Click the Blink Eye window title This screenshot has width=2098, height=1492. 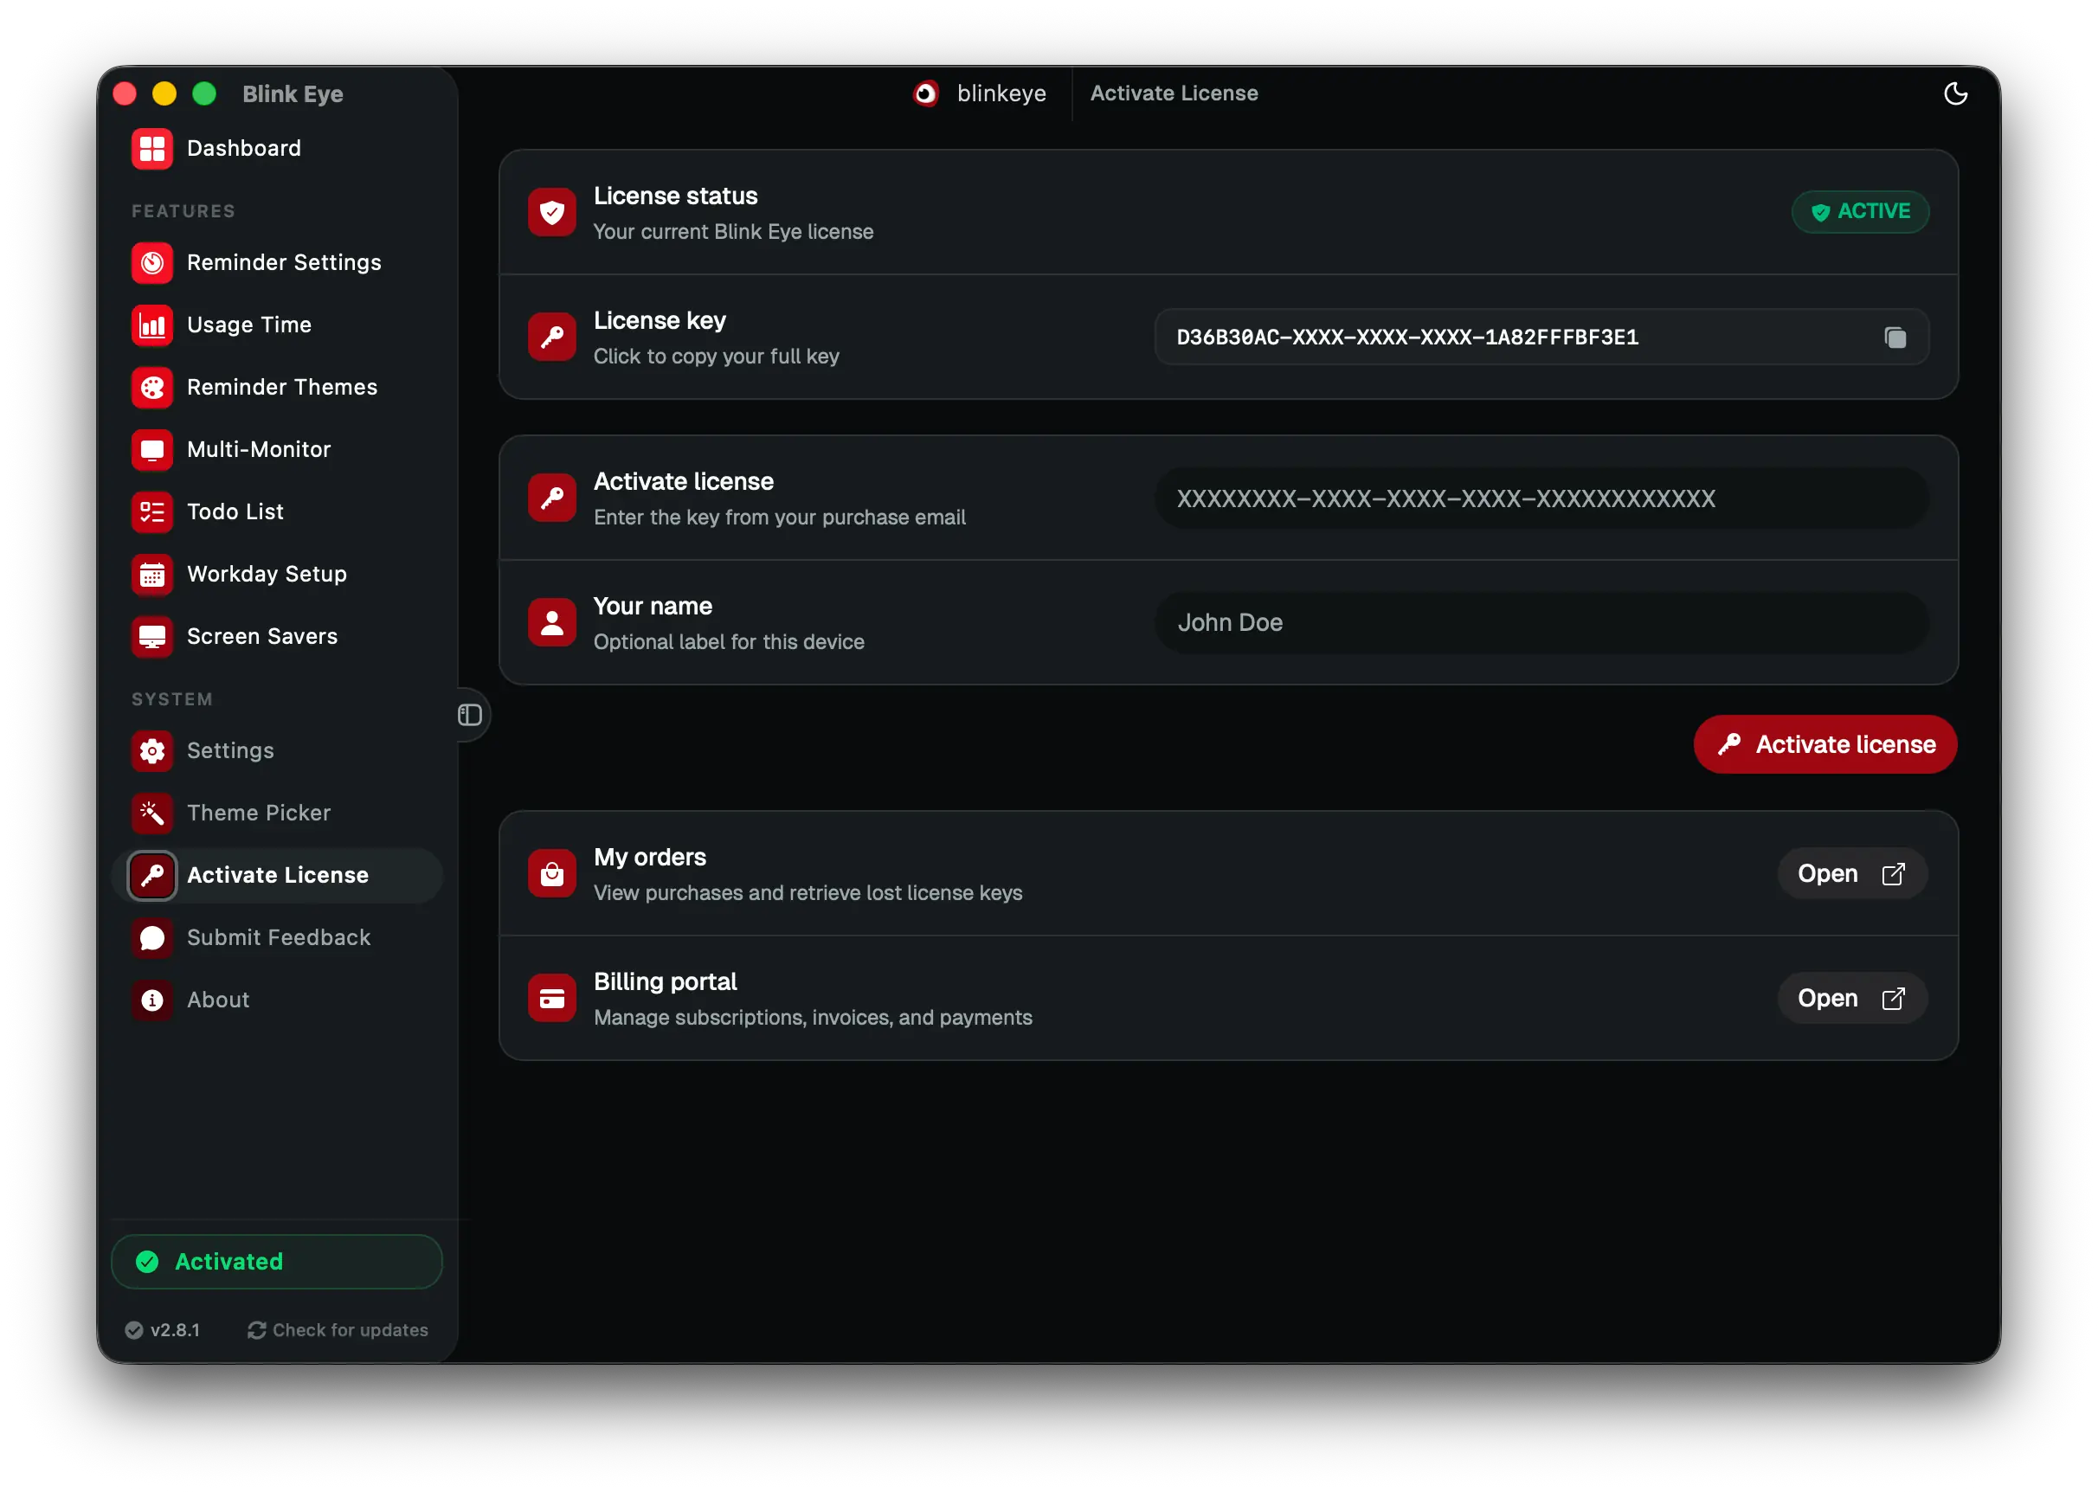click(293, 94)
